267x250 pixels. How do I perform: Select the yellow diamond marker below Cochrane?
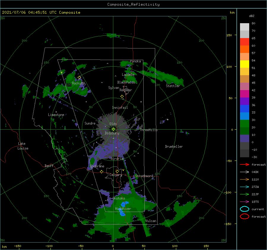pos(102,172)
